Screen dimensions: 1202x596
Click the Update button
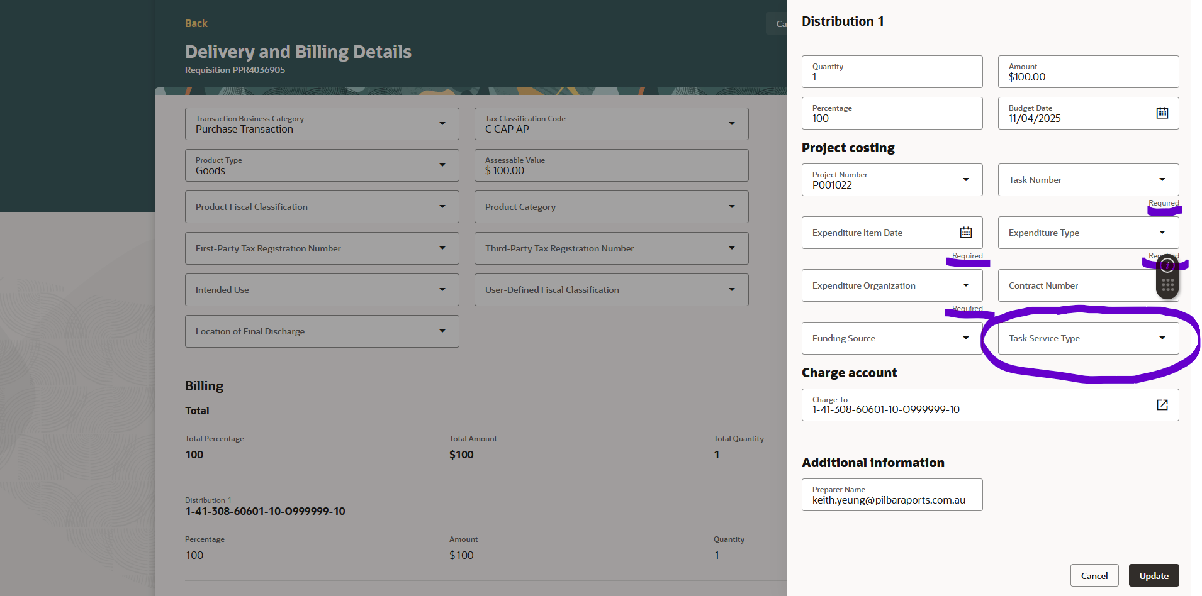(x=1153, y=575)
